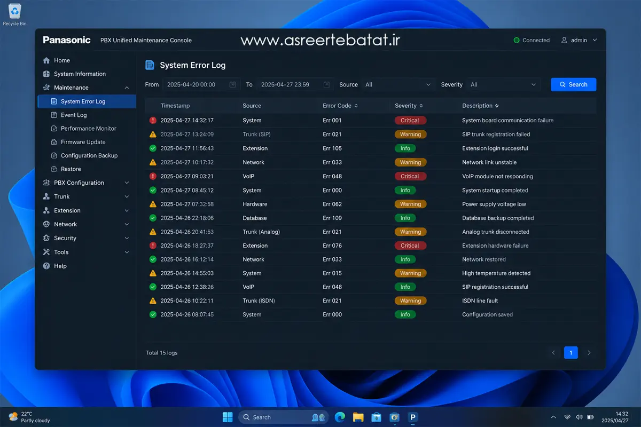
Task: Open the weather widget showing 22°C
Action: tap(29, 417)
